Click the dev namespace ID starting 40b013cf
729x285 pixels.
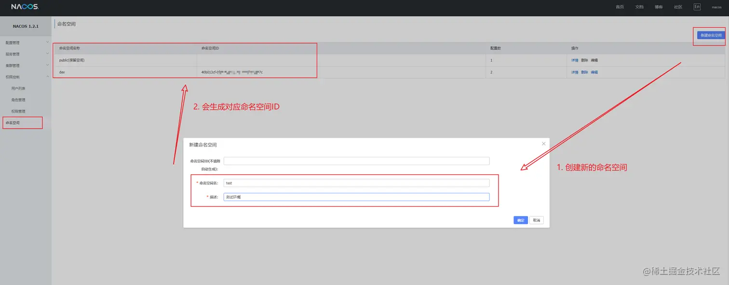point(232,72)
